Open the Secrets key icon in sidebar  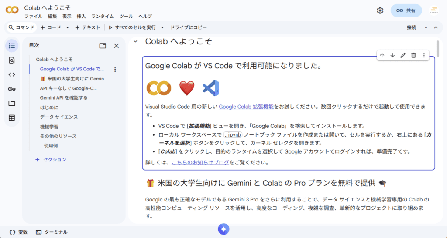click(12, 89)
